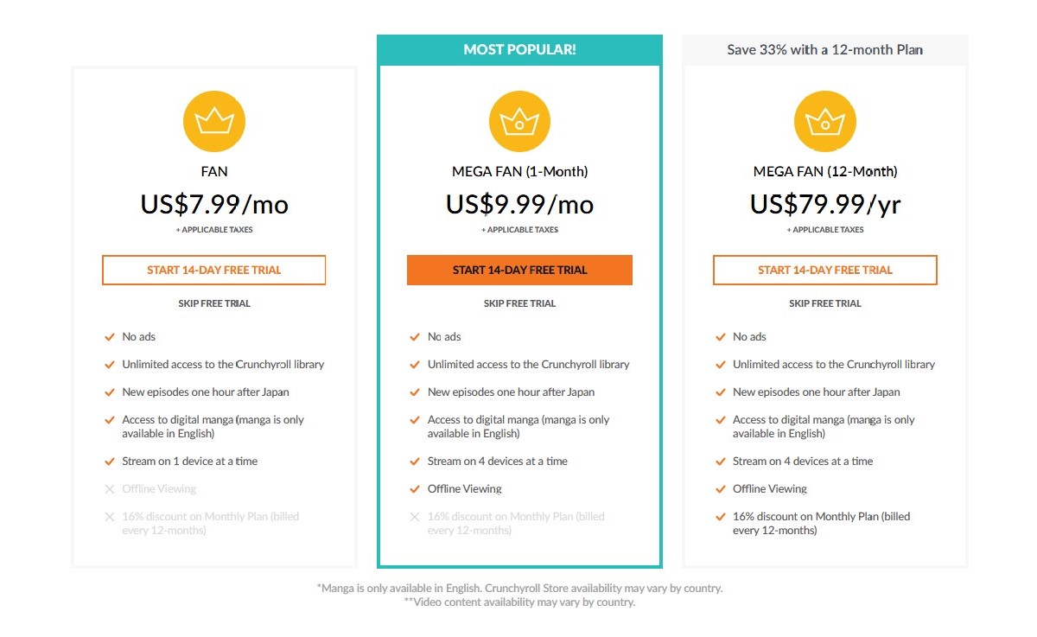Image resolution: width=1037 pixels, height=637 pixels.
Task: Start 14-day free trial for MEGA FAN 12-Month
Action: click(825, 270)
